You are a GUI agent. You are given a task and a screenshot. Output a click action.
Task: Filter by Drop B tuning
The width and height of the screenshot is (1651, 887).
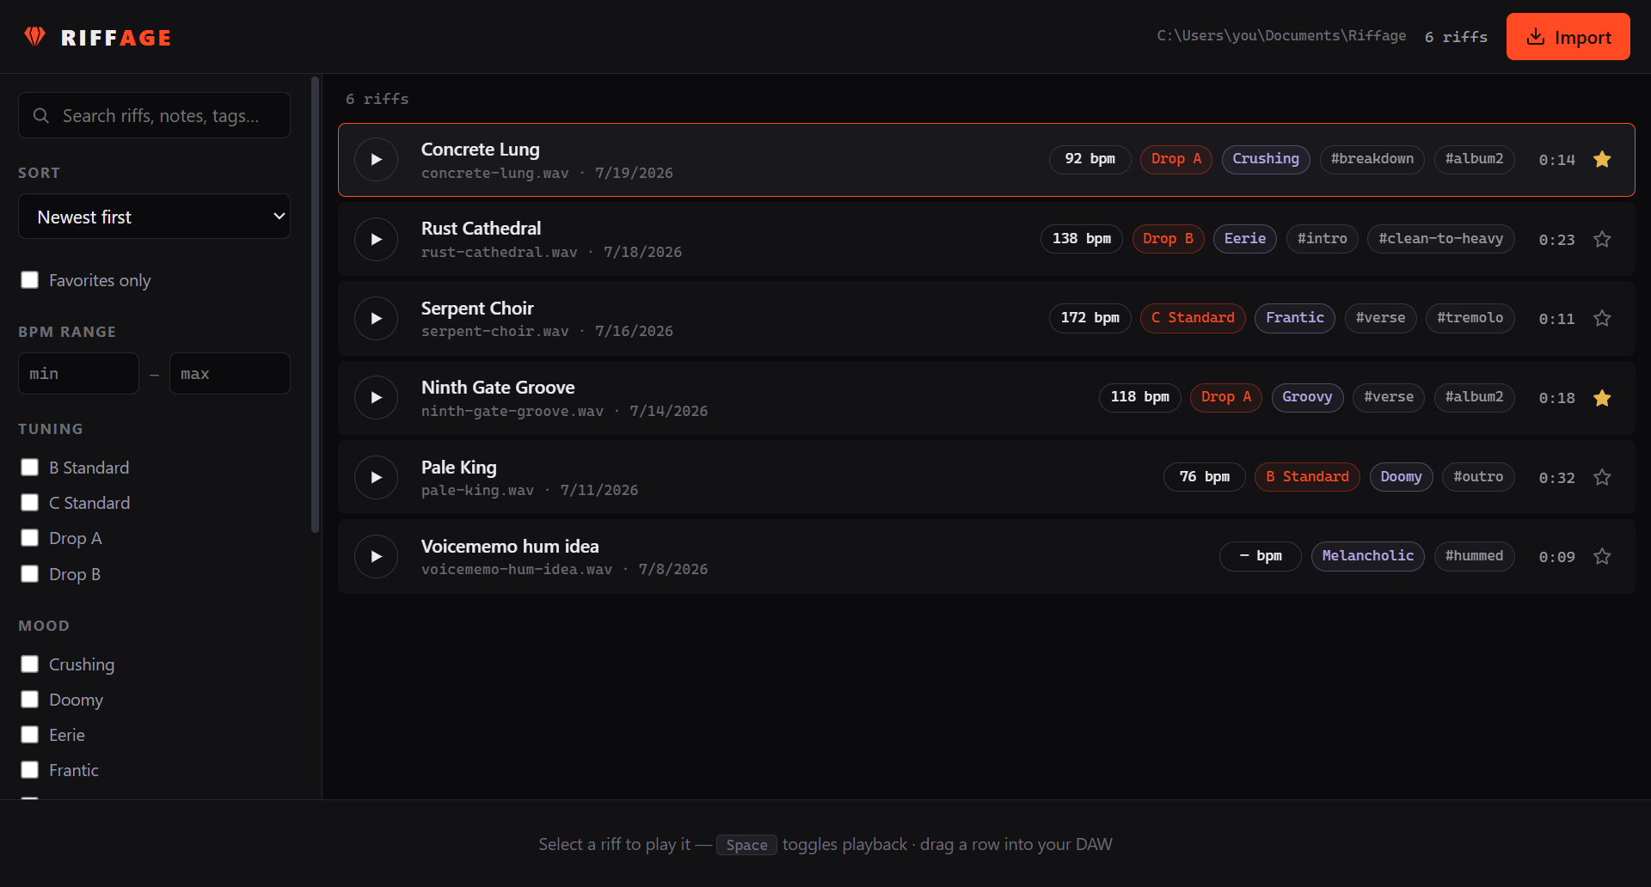coord(30,574)
